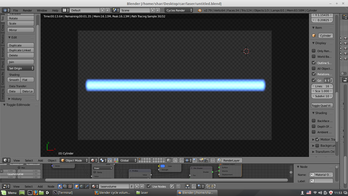Click the emission Color swatch in node

(163, 166)
